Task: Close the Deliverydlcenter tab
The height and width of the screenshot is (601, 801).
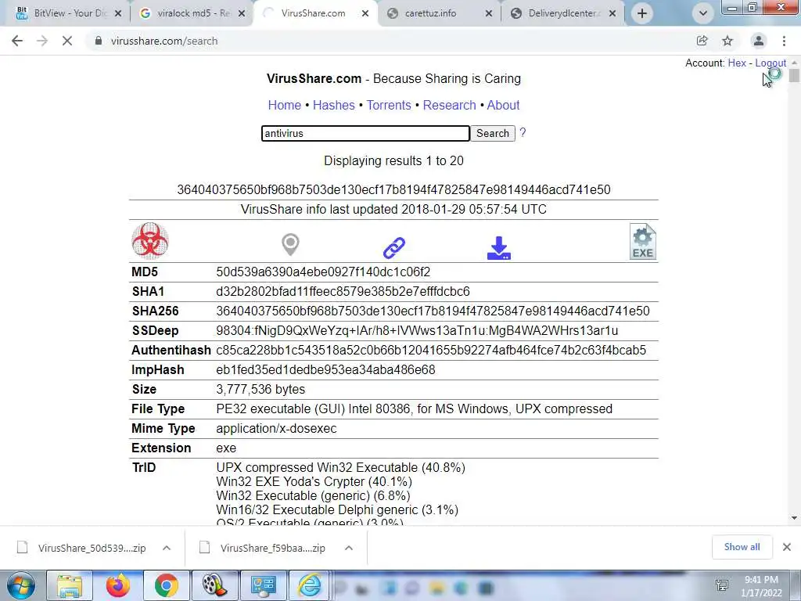Action: point(612,13)
